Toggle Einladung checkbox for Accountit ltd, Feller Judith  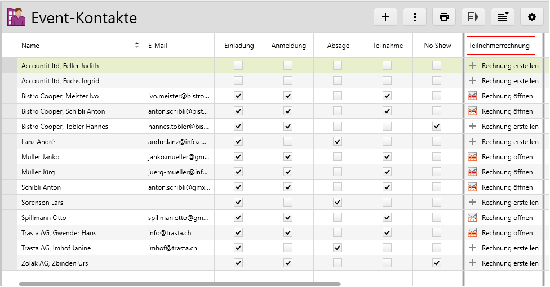pos(238,66)
